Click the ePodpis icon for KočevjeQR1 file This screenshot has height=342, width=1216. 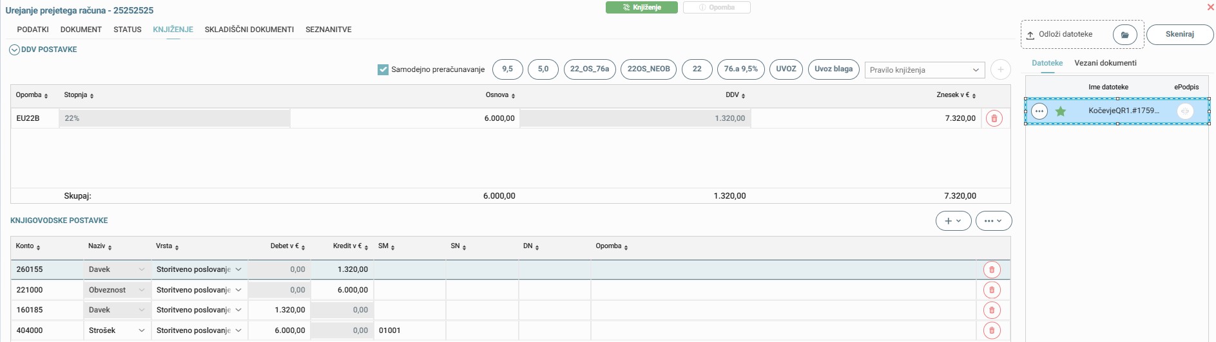coord(1184,111)
